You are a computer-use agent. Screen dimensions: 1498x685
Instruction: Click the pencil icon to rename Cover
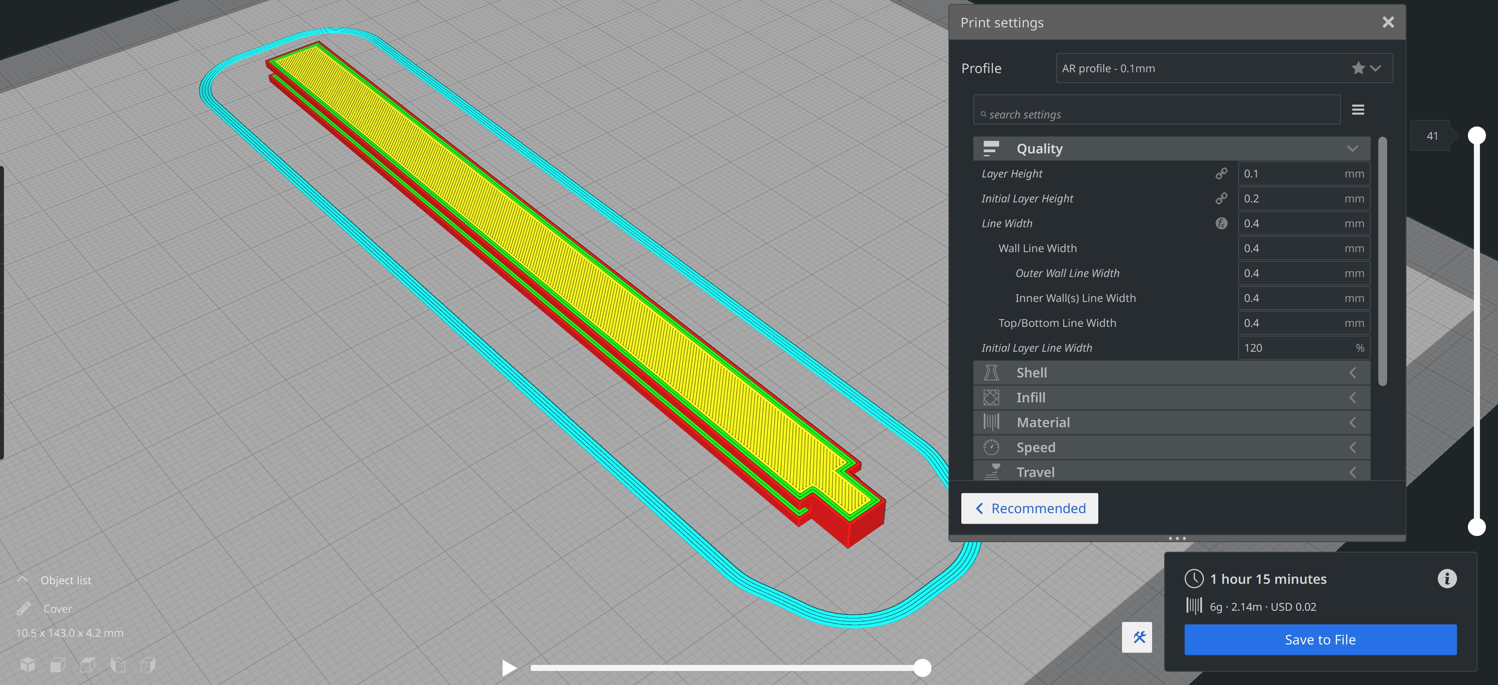point(24,609)
